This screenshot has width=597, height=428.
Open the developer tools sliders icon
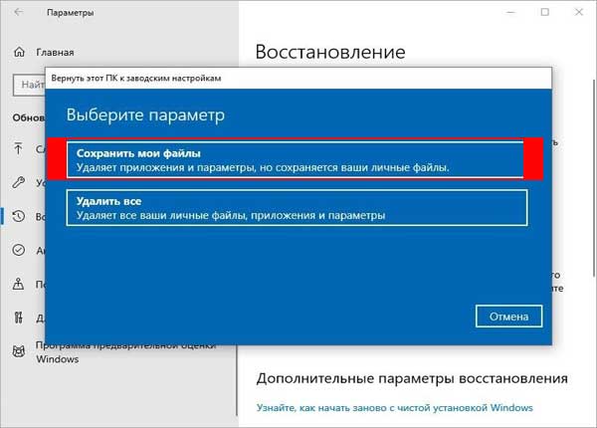18,318
